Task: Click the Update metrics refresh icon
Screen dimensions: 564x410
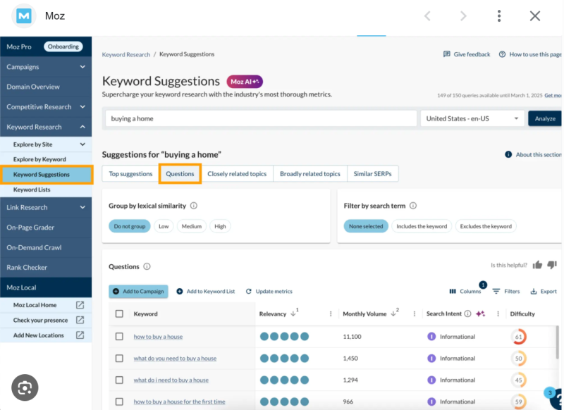Action: tap(249, 291)
